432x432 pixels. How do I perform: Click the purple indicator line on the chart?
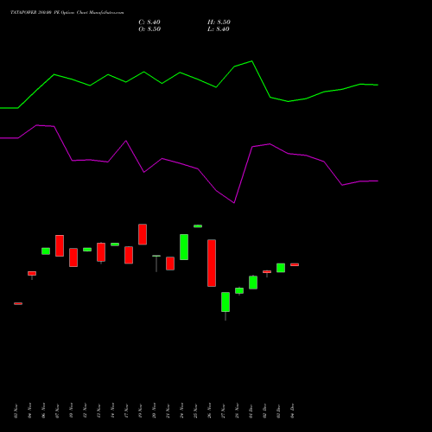(189, 164)
